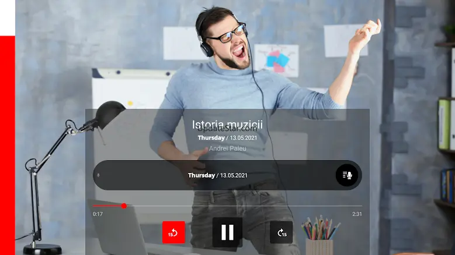The height and width of the screenshot is (255, 455).
Task: Click the date line under the title
Action: 227,138
